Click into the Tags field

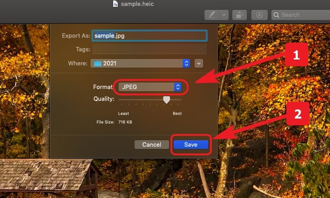[x=150, y=49]
